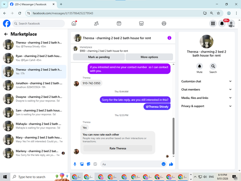Open Windows notification center icon
Viewport: 241px width, 181px height.
[235, 177]
